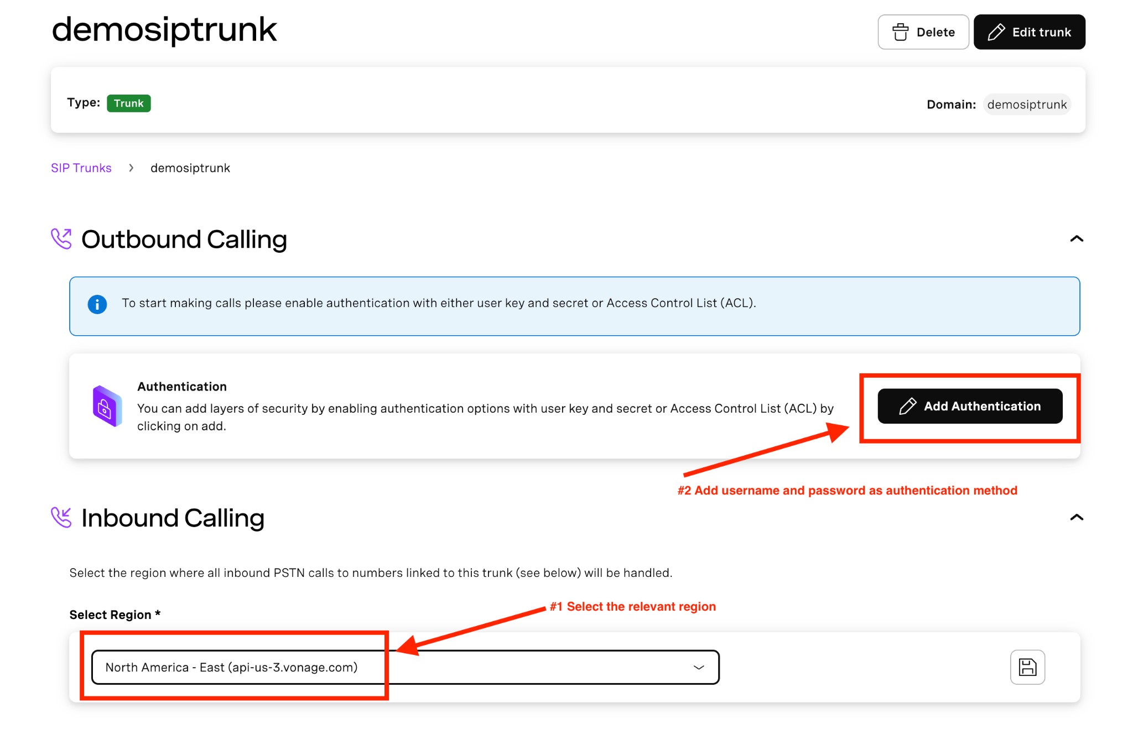Click pencil icon on Add Authentication
Image resolution: width=1133 pixels, height=729 pixels.
(907, 407)
